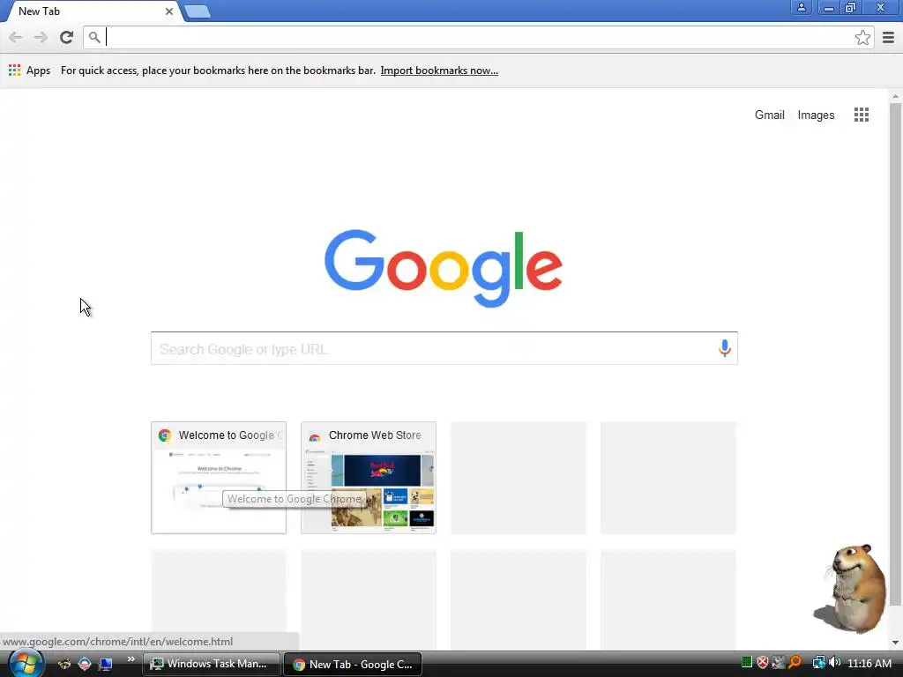Switch to Windows Task Manager in taskbar

tap(212, 664)
